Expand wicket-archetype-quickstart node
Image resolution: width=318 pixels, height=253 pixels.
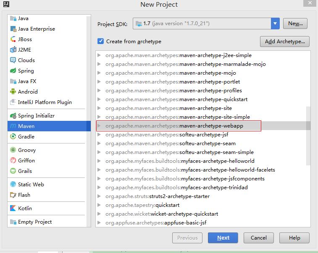click(x=99, y=214)
